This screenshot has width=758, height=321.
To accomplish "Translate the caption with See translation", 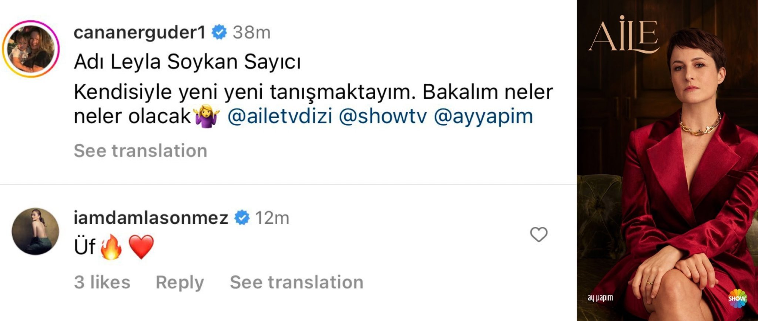I will click(140, 151).
